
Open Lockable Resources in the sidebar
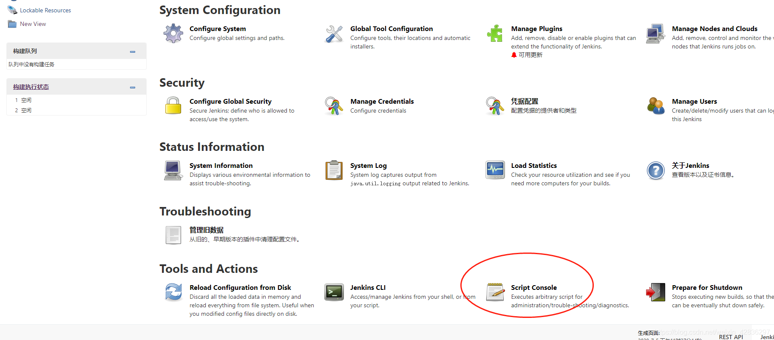point(45,10)
